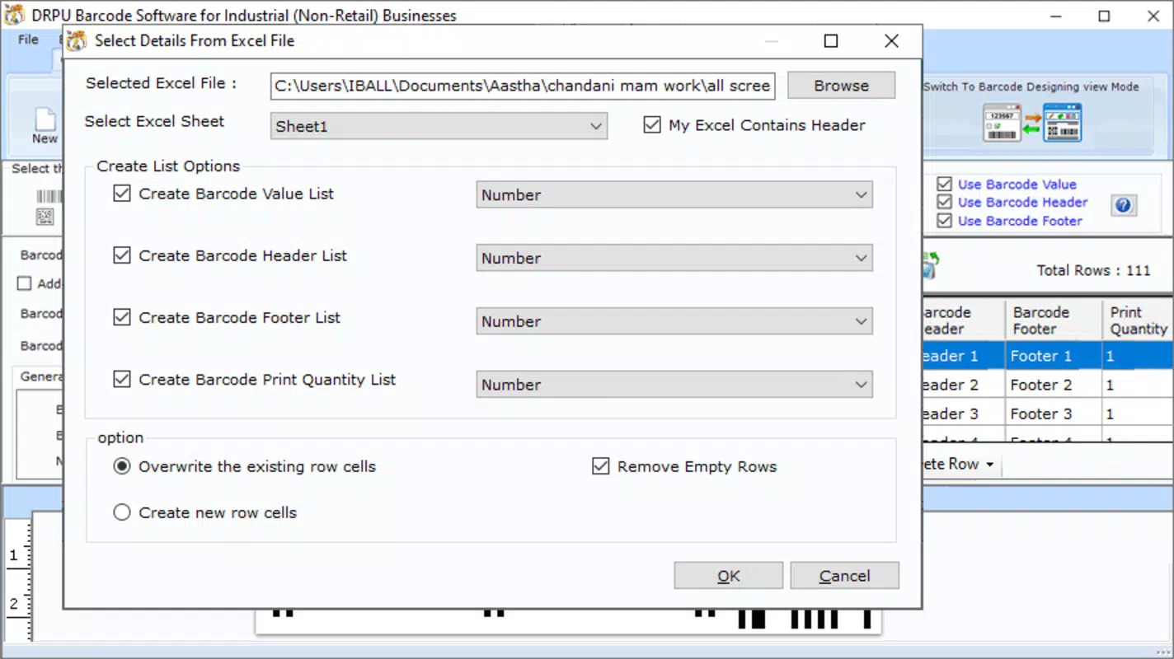Click the Add checkbox in the left panel
Image resolution: width=1174 pixels, height=659 pixels.
[24, 283]
